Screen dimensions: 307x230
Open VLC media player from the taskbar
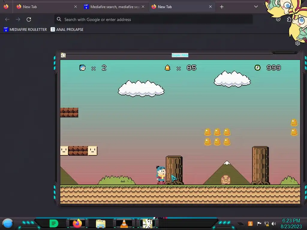click(124, 223)
